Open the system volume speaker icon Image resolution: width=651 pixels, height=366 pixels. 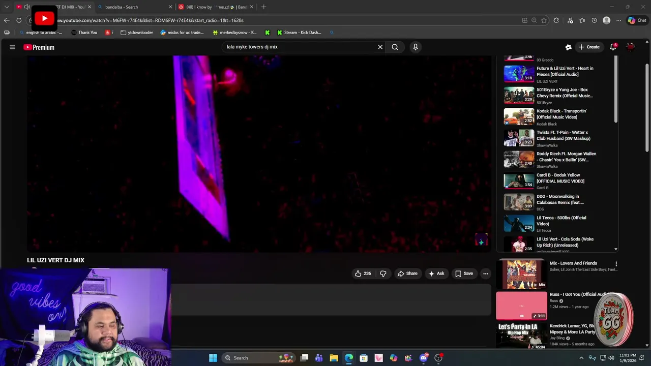coord(611,358)
